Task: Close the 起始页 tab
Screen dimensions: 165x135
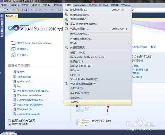Action: click(16, 16)
